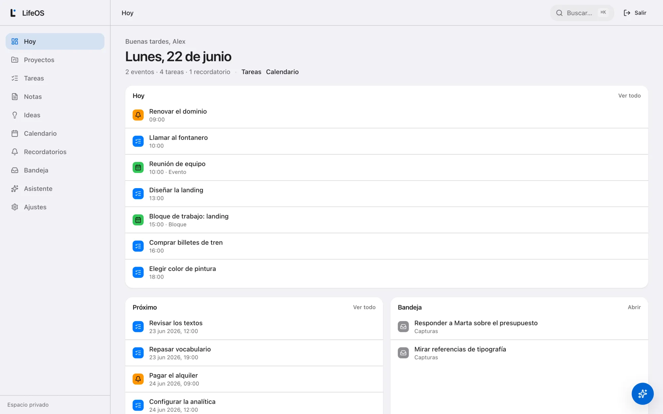Screen dimensions: 663x414
Task: Open the Notas document icon
Action: pyautogui.click(x=15, y=97)
